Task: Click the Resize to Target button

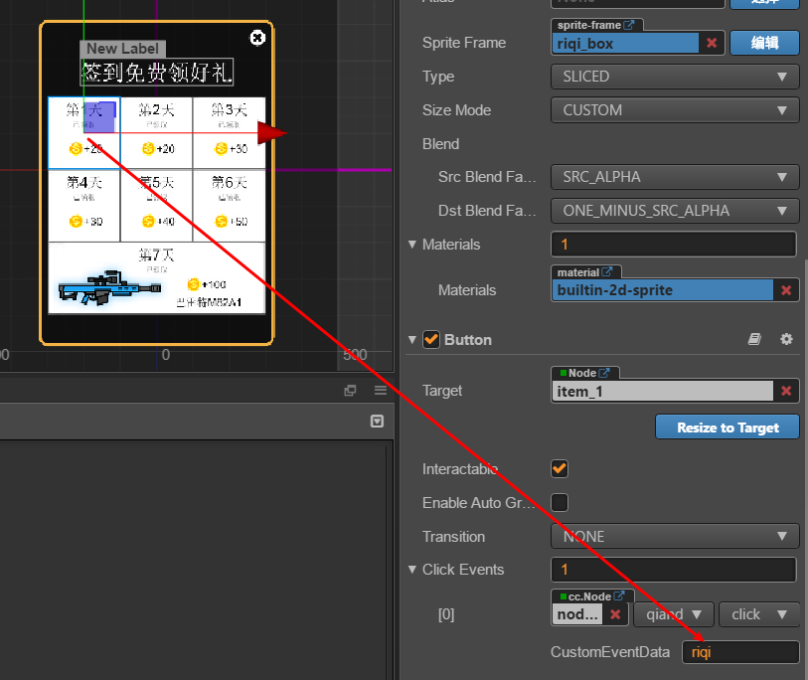Action: 727,427
